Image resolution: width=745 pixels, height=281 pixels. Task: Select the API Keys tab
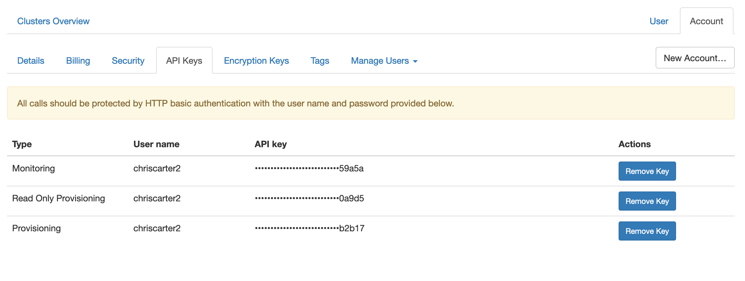pos(184,61)
